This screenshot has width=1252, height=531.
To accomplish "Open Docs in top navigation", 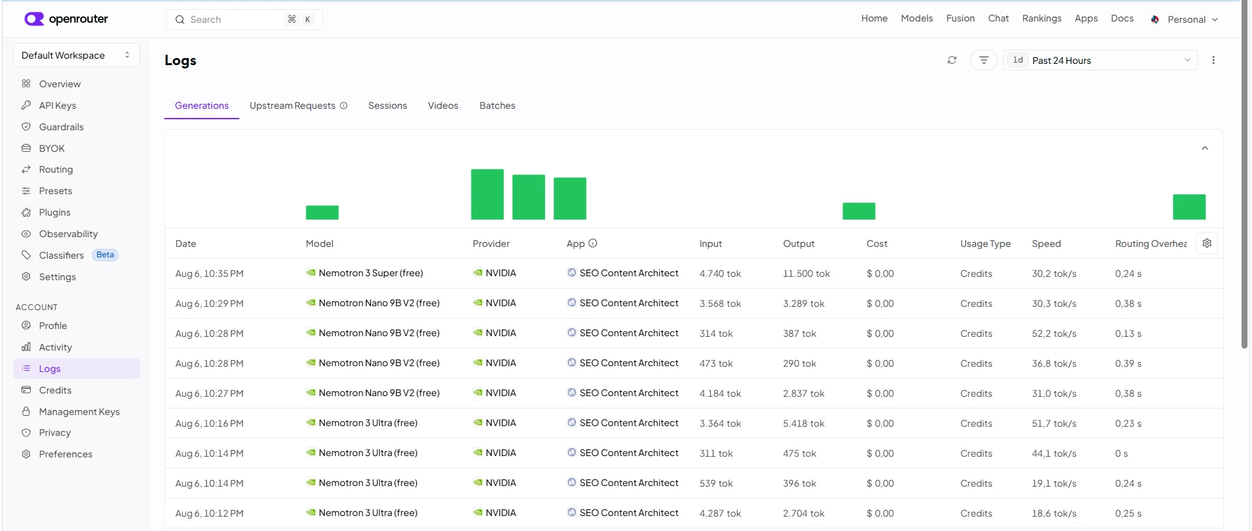I will point(1122,18).
